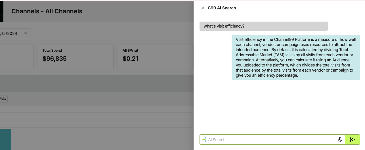Click the partially hidden leftmost metric card

(x=17, y=57)
